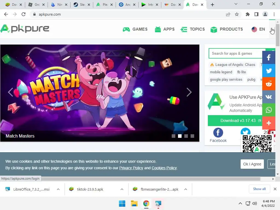Download APKPure v3.17.43 button
This screenshot has height=210, width=280.
pos(235,121)
